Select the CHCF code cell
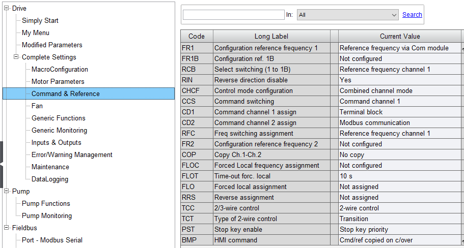Screen dimensions: 464x248 pyautogui.click(x=197, y=90)
